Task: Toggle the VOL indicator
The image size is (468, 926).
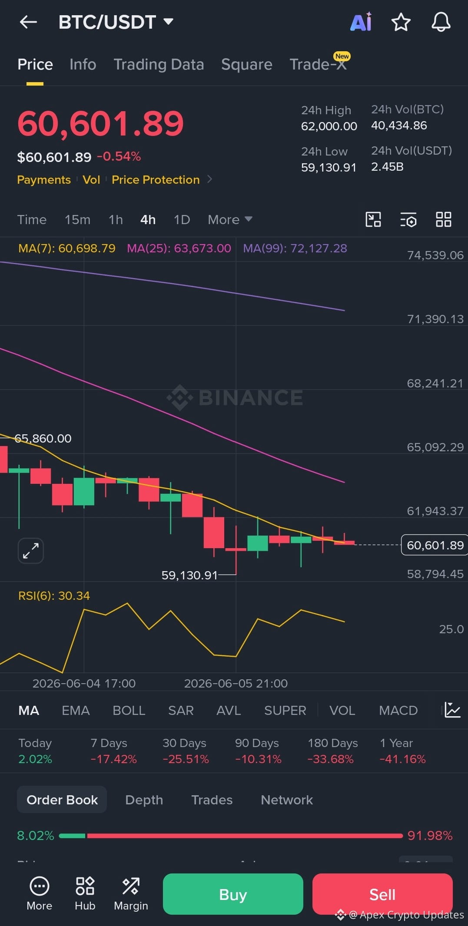Action: coord(342,710)
